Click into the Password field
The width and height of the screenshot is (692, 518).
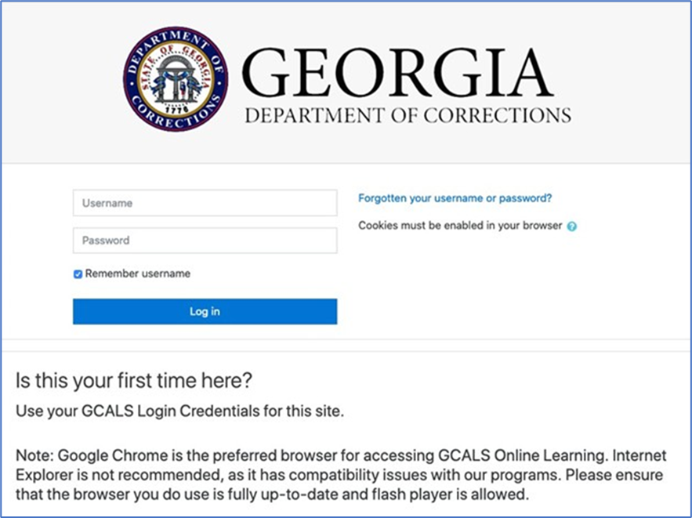click(205, 241)
